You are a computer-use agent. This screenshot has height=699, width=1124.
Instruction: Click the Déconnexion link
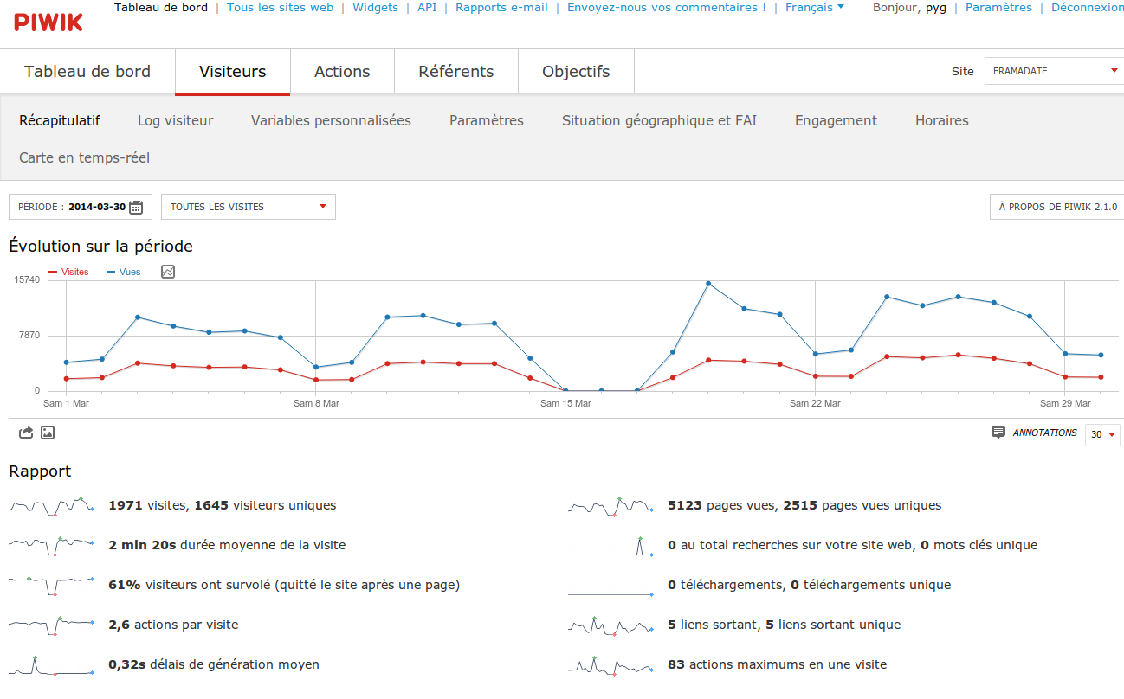pyautogui.click(x=1087, y=8)
